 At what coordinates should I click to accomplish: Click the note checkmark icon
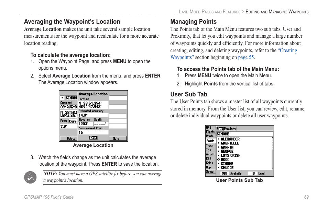click(x=30, y=177)
